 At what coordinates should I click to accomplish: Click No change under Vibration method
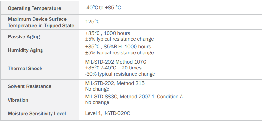(97, 102)
